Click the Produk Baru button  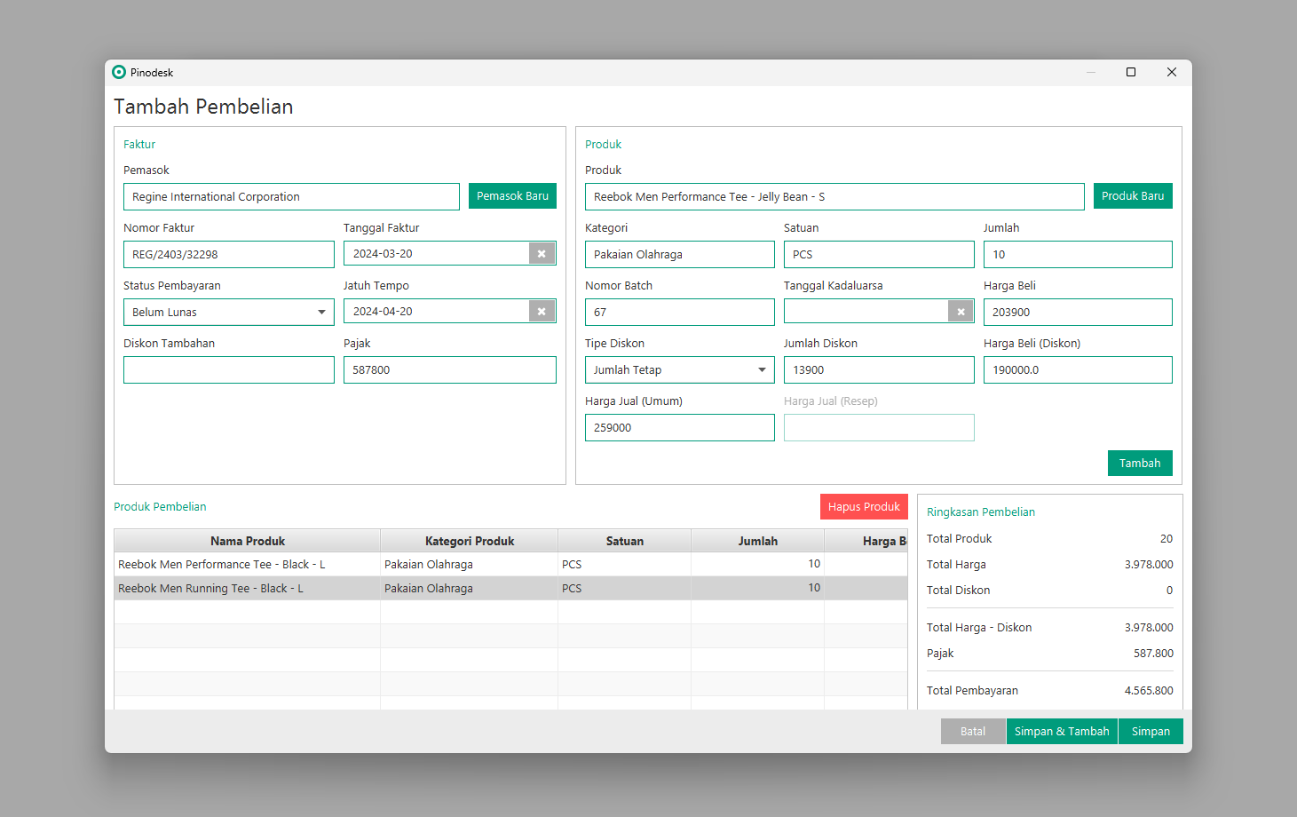1132,196
